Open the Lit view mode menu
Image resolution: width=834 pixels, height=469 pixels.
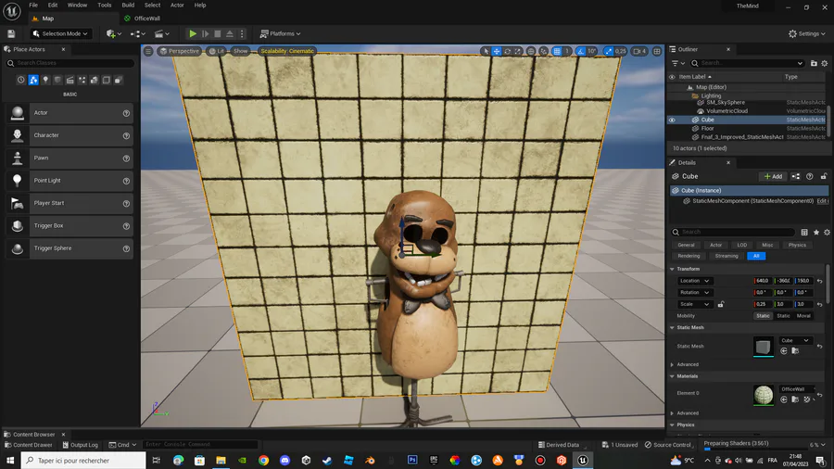point(217,51)
